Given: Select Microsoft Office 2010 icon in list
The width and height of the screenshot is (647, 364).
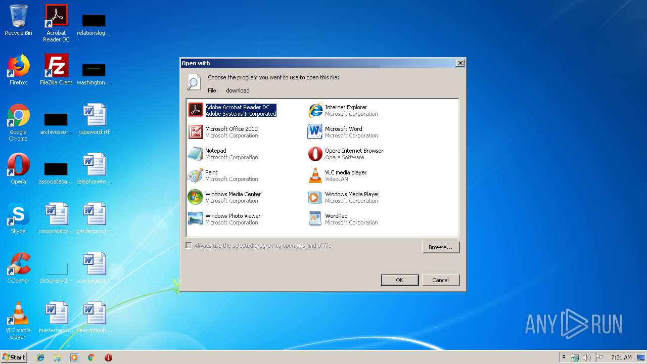Looking at the screenshot, I should [196, 132].
